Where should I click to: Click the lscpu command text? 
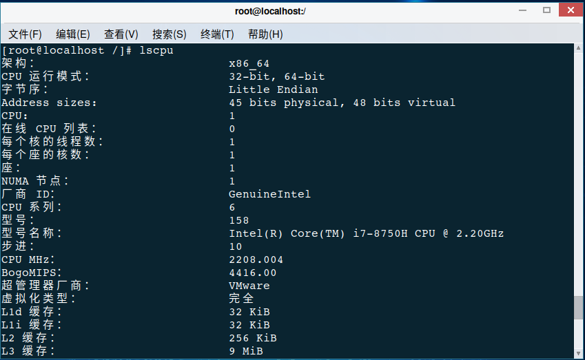(156, 50)
